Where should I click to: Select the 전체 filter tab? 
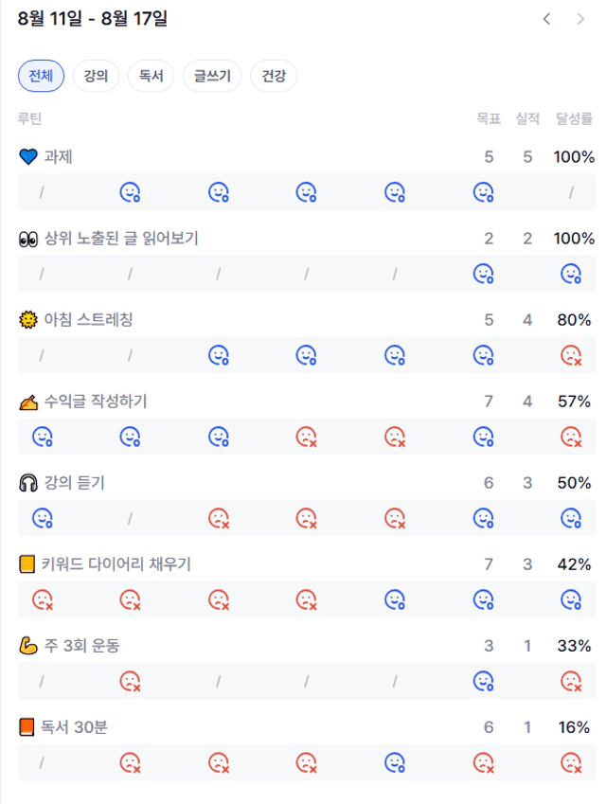point(41,76)
